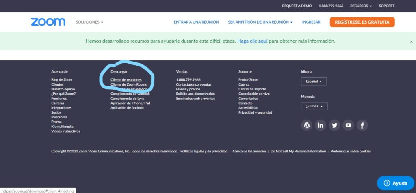The width and height of the screenshot is (416, 193).
Task: Open the Twitter social icon
Action: 334,125
